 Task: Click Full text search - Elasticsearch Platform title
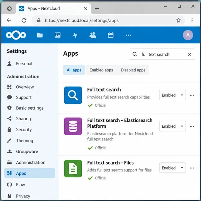coord(120,123)
